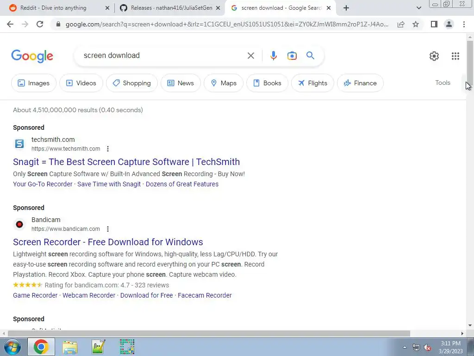Open ad options for Bandicam
Image resolution: width=474 pixels, height=356 pixels.
tap(107, 229)
